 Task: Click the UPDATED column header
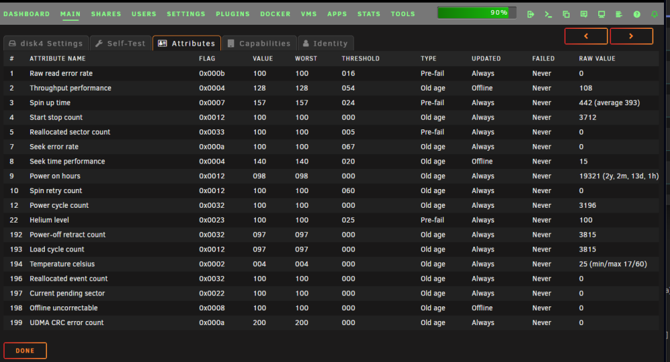pyautogui.click(x=486, y=58)
